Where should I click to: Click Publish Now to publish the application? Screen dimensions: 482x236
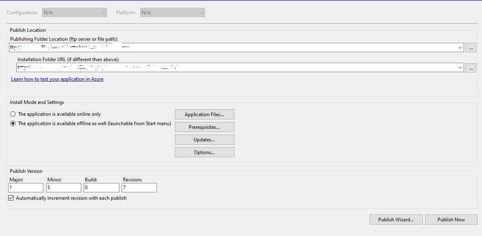451,219
